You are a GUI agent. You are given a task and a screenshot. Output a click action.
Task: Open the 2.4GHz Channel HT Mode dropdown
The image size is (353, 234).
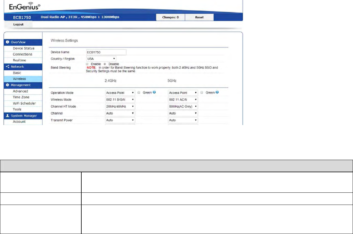coord(120,106)
